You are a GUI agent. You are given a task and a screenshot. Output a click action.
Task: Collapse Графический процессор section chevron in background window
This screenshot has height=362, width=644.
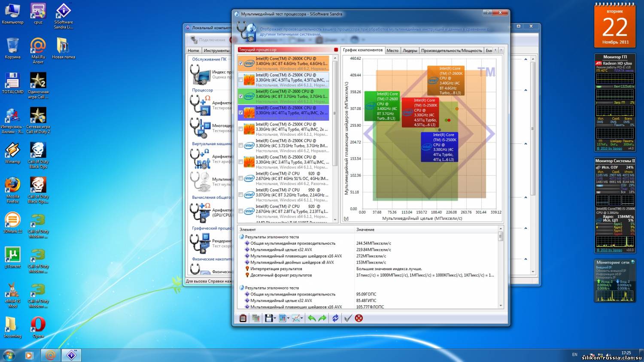click(x=526, y=228)
